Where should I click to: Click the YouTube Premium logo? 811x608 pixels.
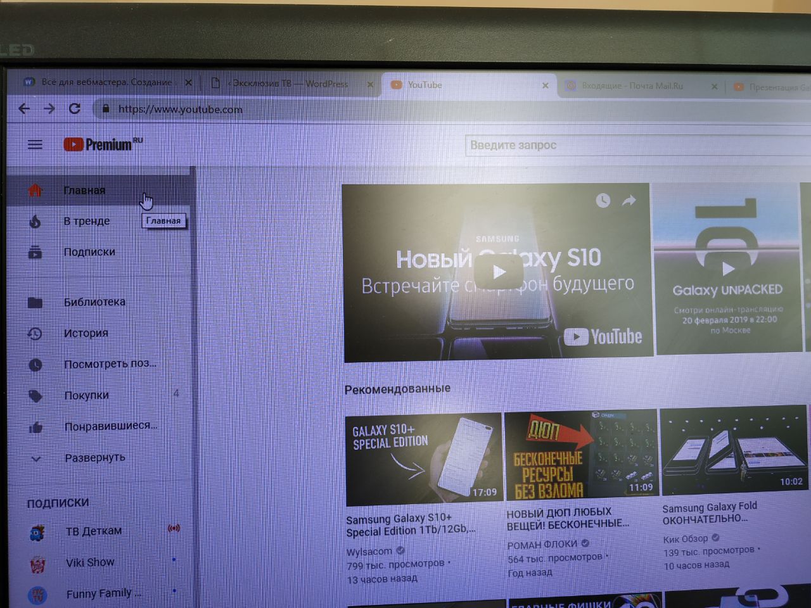click(x=103, y=144)
